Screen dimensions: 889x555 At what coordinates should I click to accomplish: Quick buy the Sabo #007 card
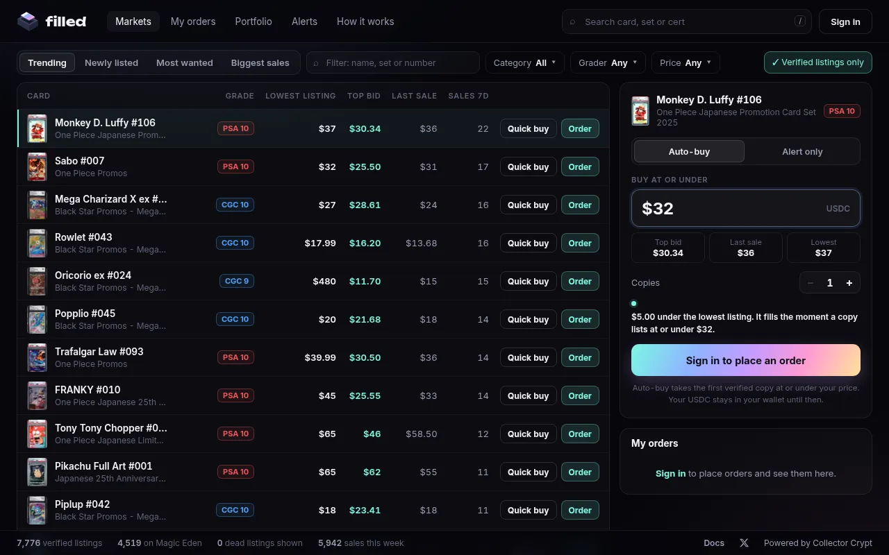click(528, 166)
